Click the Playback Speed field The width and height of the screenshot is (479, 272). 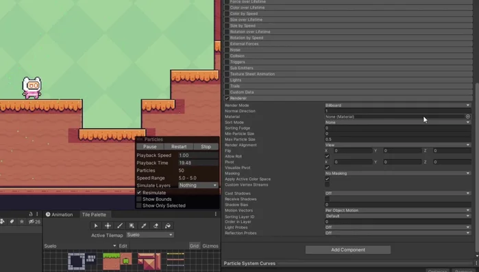(x=198, y=156)
